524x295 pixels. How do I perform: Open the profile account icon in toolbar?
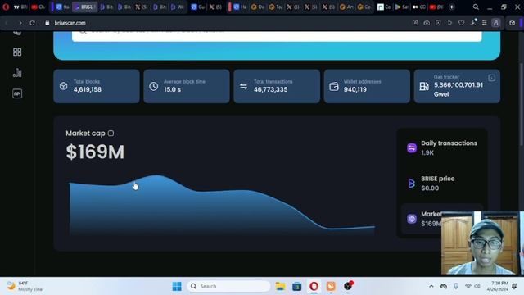click(495, 23)
